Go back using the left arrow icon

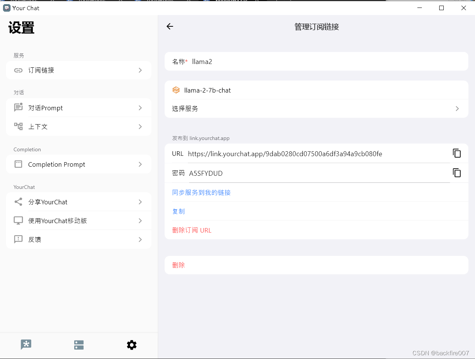170,26
